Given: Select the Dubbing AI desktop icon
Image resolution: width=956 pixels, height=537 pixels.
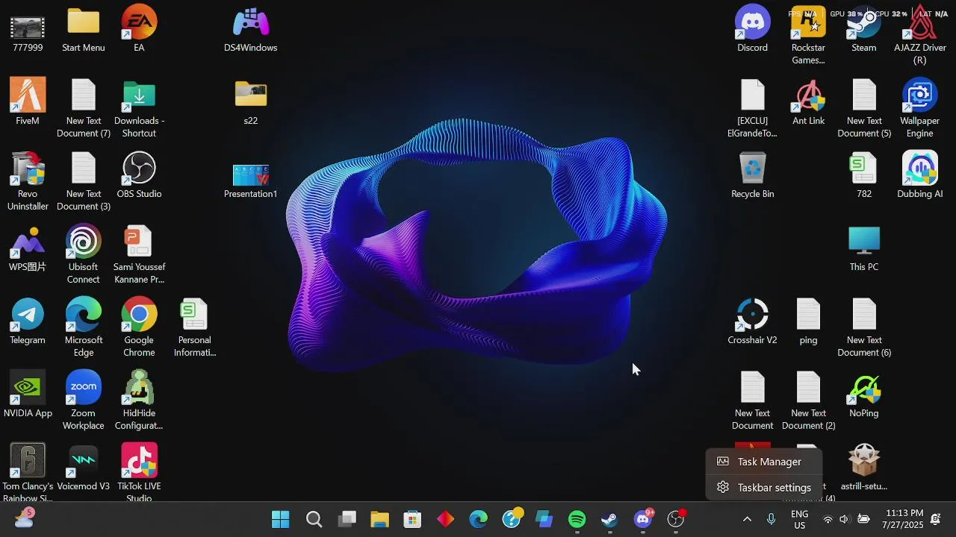Looking at the screenshot, I should [x=920, y=175].
